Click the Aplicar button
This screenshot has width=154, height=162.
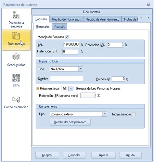click(103, 155)
